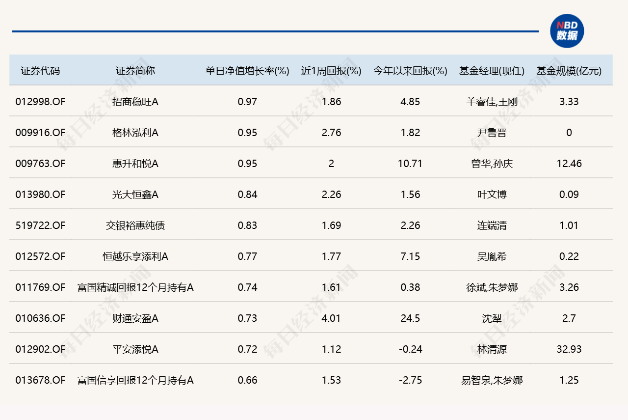Click fund code 010636.OF
This screenshot has height=420, width=628.
pyautogui.click(x=40, y=318)
